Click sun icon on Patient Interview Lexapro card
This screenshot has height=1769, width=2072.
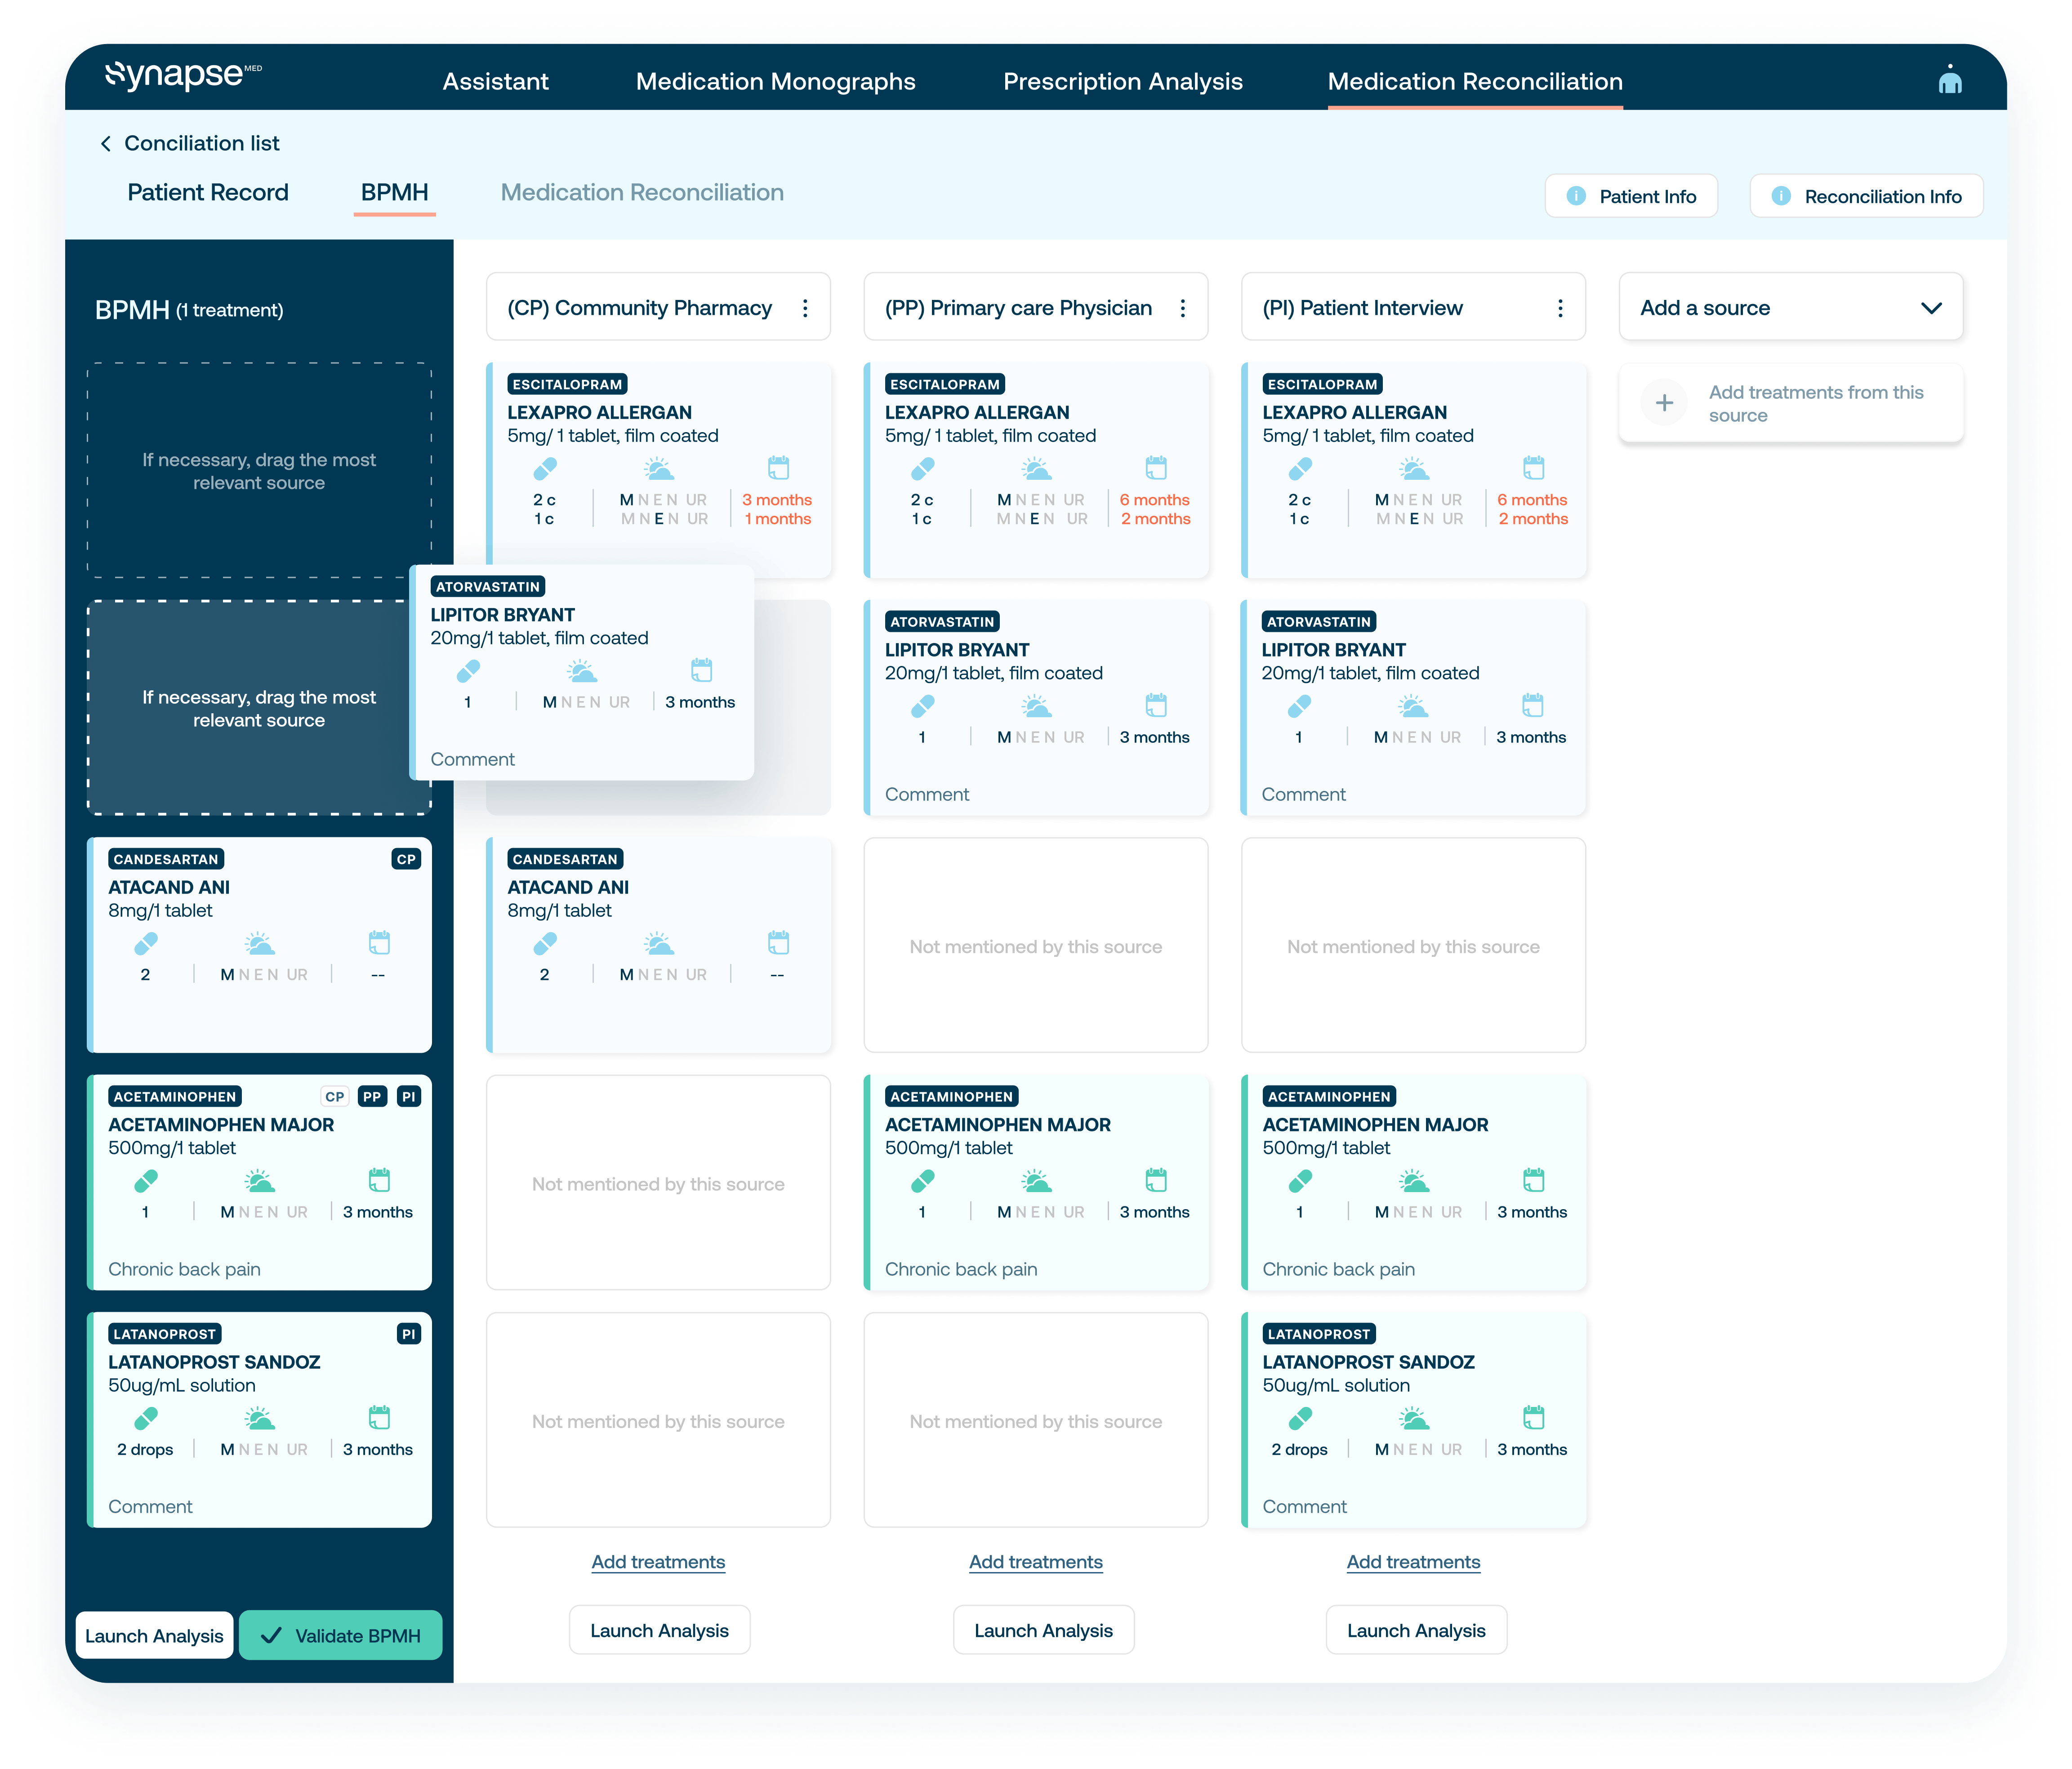[1414, 468]
